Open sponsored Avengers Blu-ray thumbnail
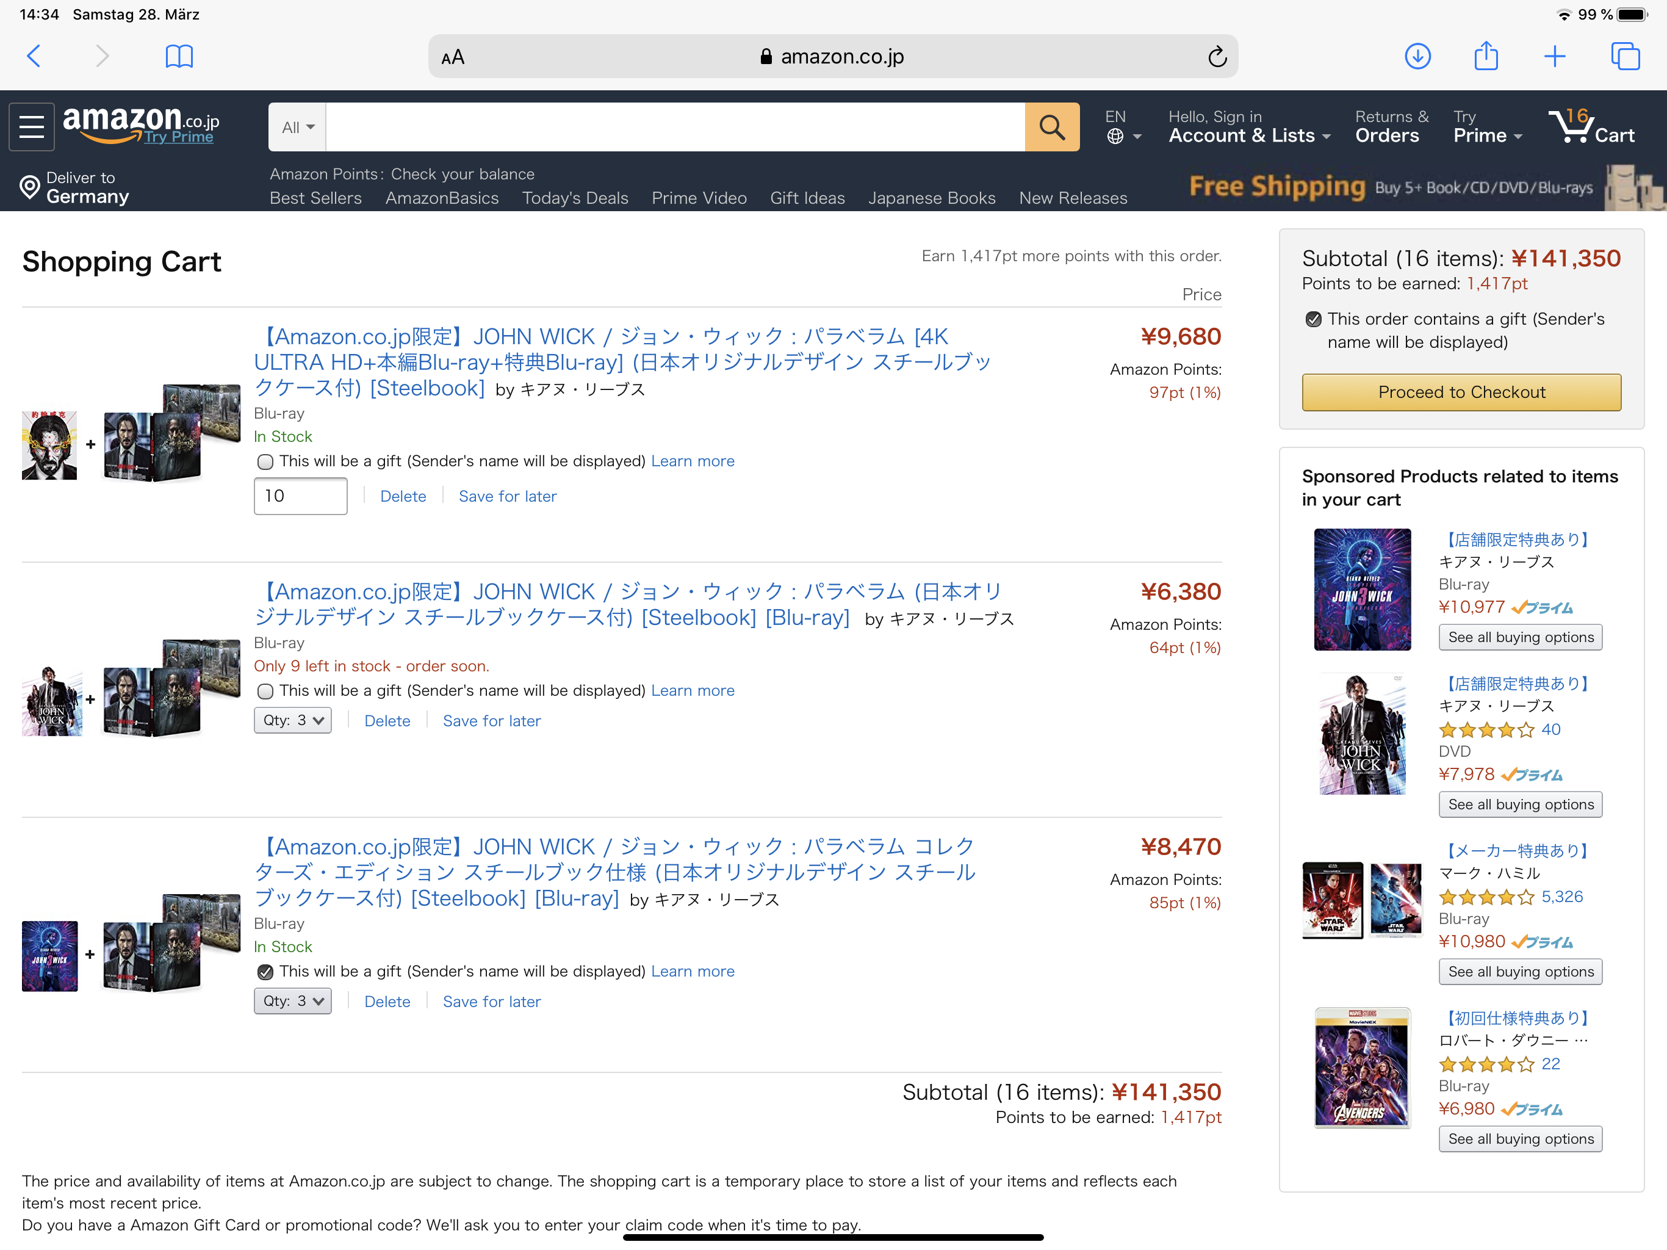Screen dimensions: 1667x1250 point(1362,1068)
